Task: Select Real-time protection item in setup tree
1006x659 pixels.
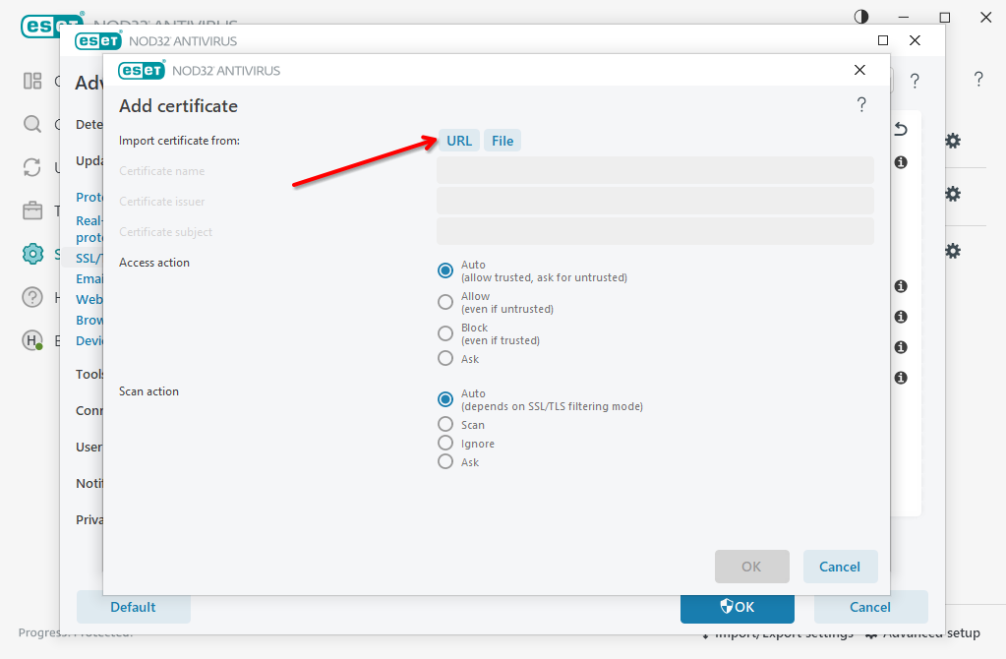Action: 89,228
